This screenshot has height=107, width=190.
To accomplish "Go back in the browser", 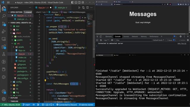I will pos(97,4).
